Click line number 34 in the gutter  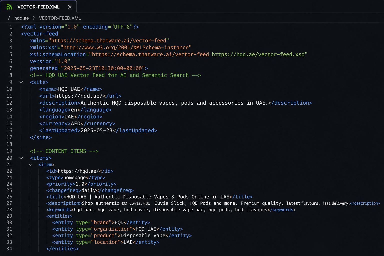(9, 249)
